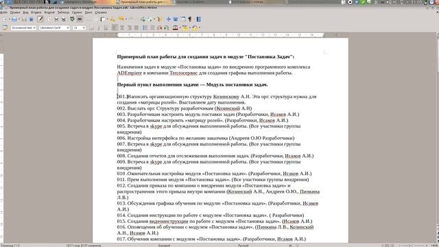
Task: Open the Вид menu
Action: [25, 12]
